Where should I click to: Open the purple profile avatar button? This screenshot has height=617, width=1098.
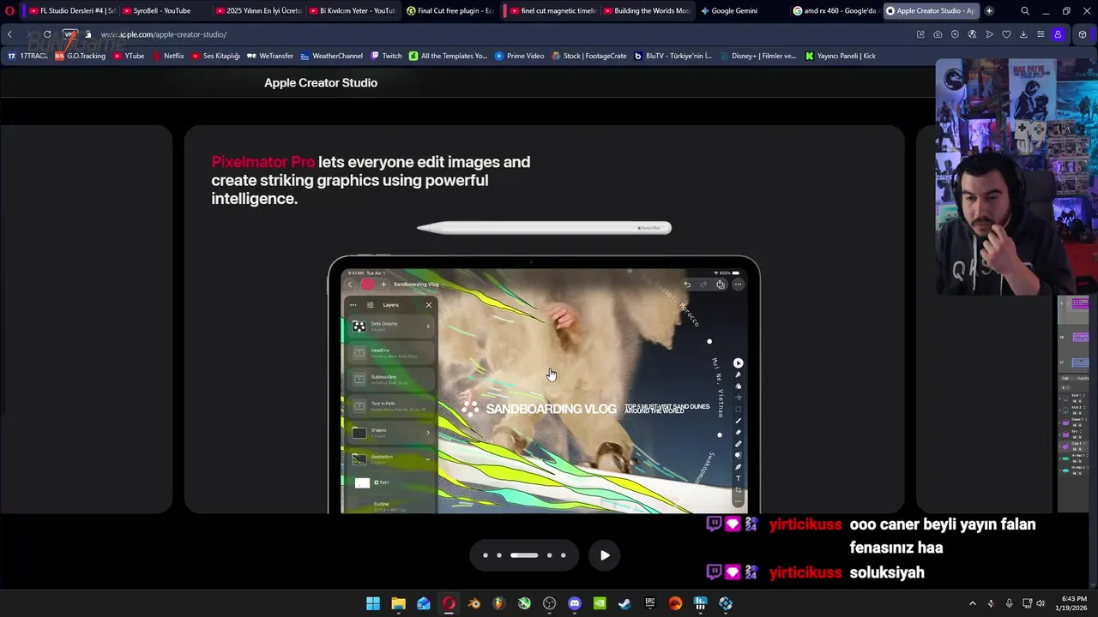coord(1058,34)
